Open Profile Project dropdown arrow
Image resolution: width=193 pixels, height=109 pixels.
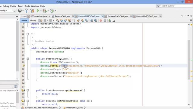(55, 11)
